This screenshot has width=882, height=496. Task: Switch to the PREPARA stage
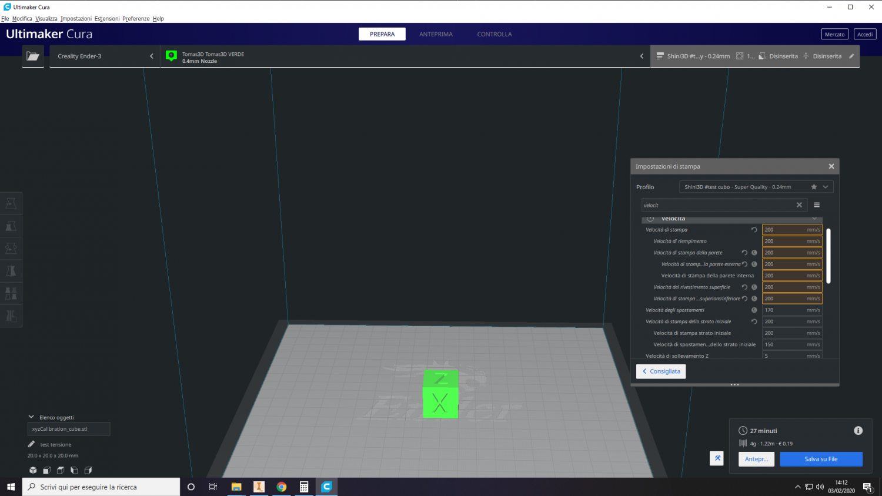pos(382,34)
